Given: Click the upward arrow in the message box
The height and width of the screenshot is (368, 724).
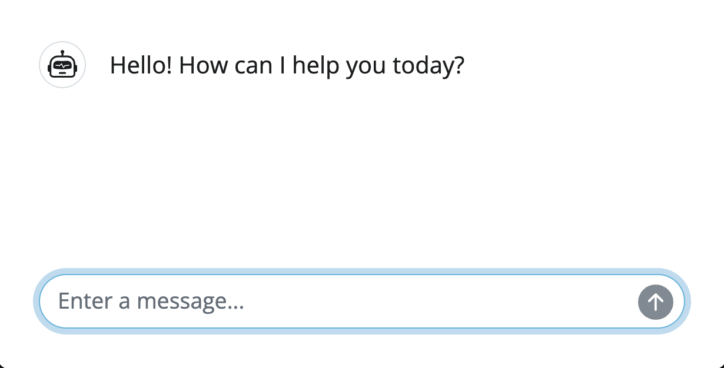Looking at the screenshot, I should point(655,302).
